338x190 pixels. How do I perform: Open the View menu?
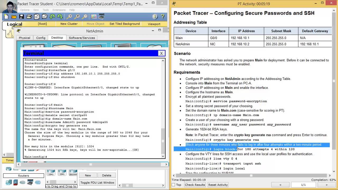click(36, 10)
